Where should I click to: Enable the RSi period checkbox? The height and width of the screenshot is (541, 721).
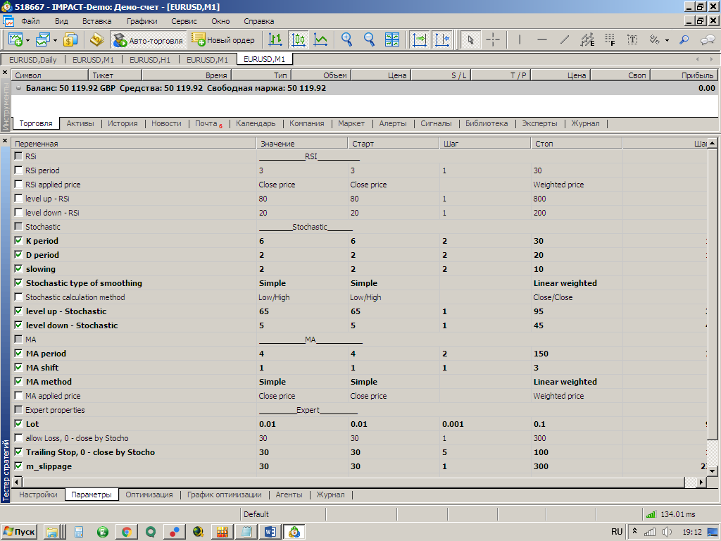(x=18, y=170)
